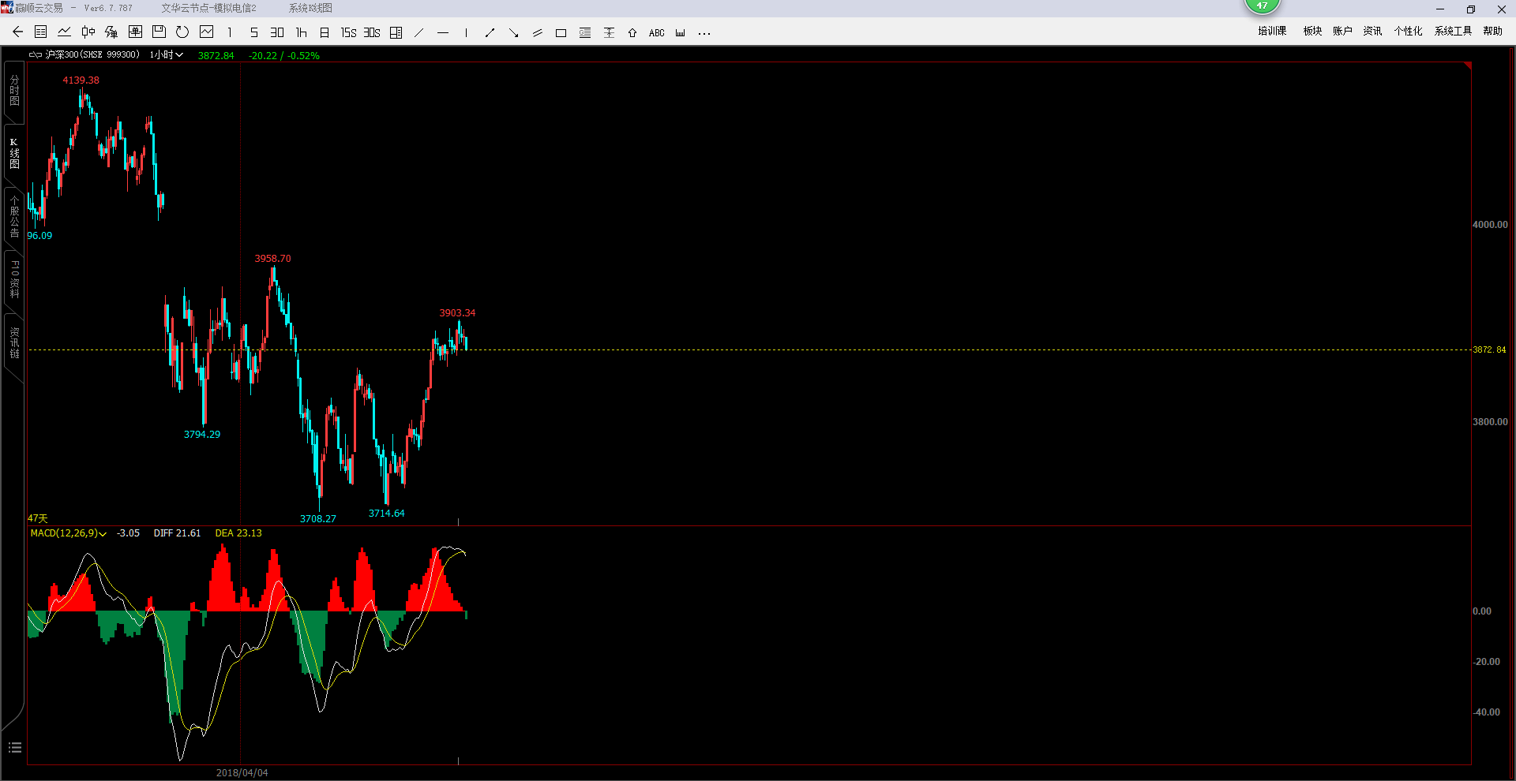Select the daily 日 period button

(x=325, y=32)
